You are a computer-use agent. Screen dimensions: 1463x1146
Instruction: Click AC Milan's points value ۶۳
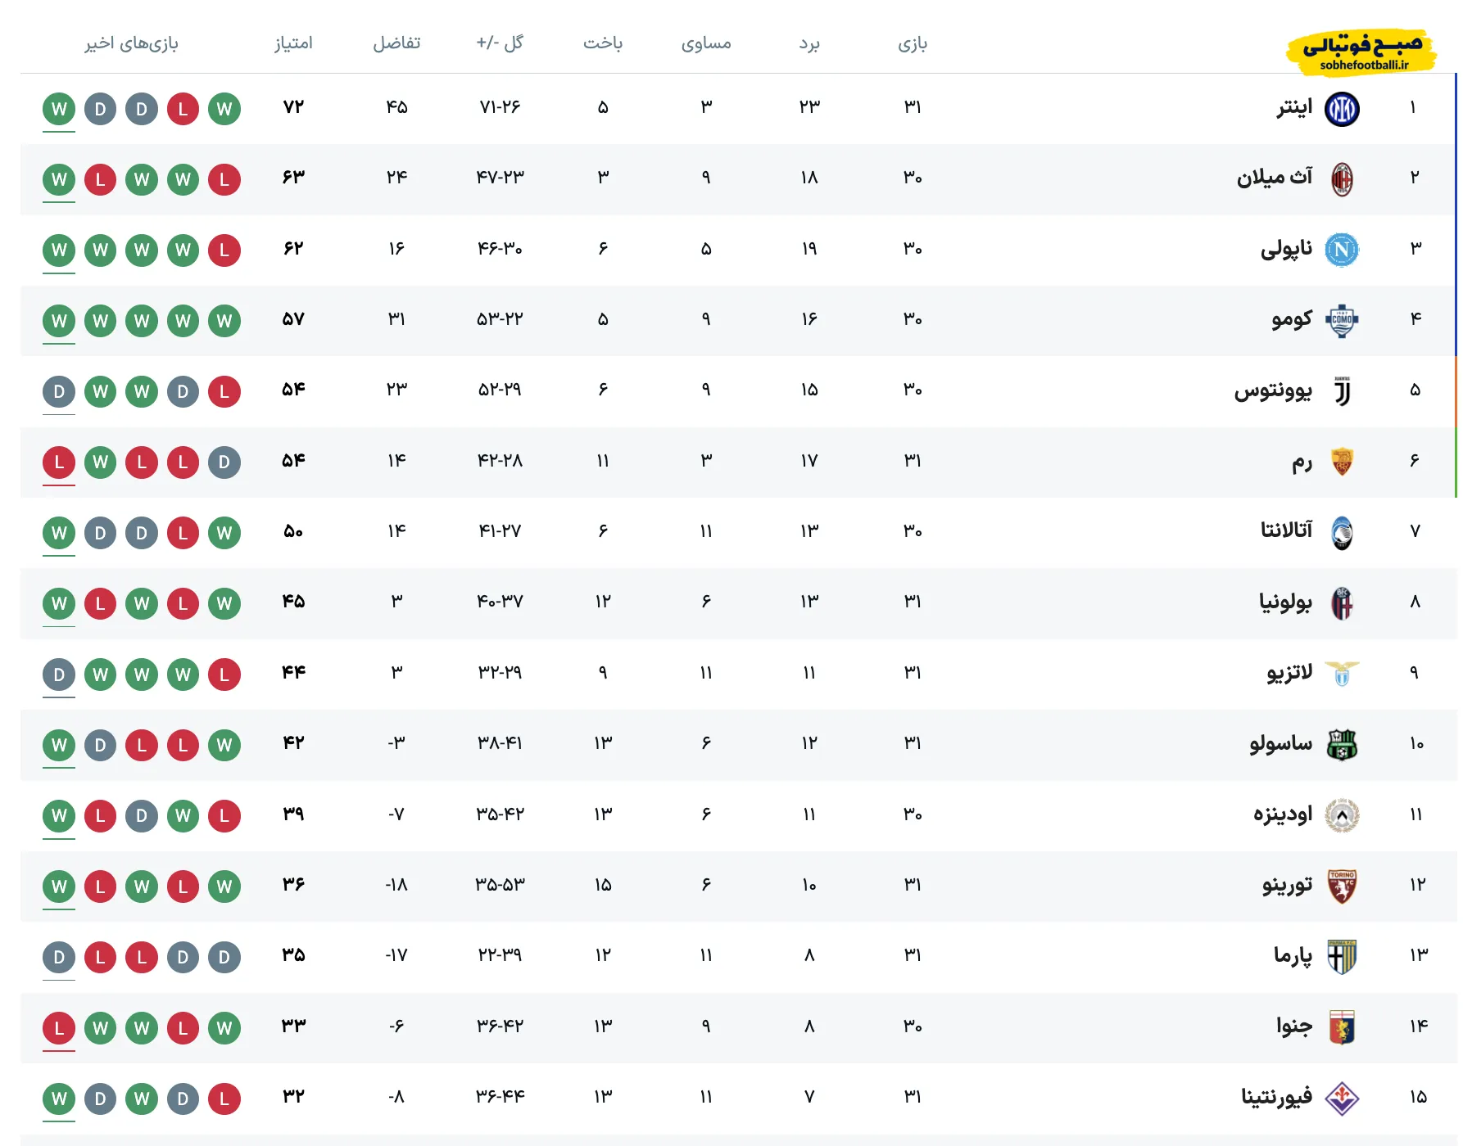point(293,178)
